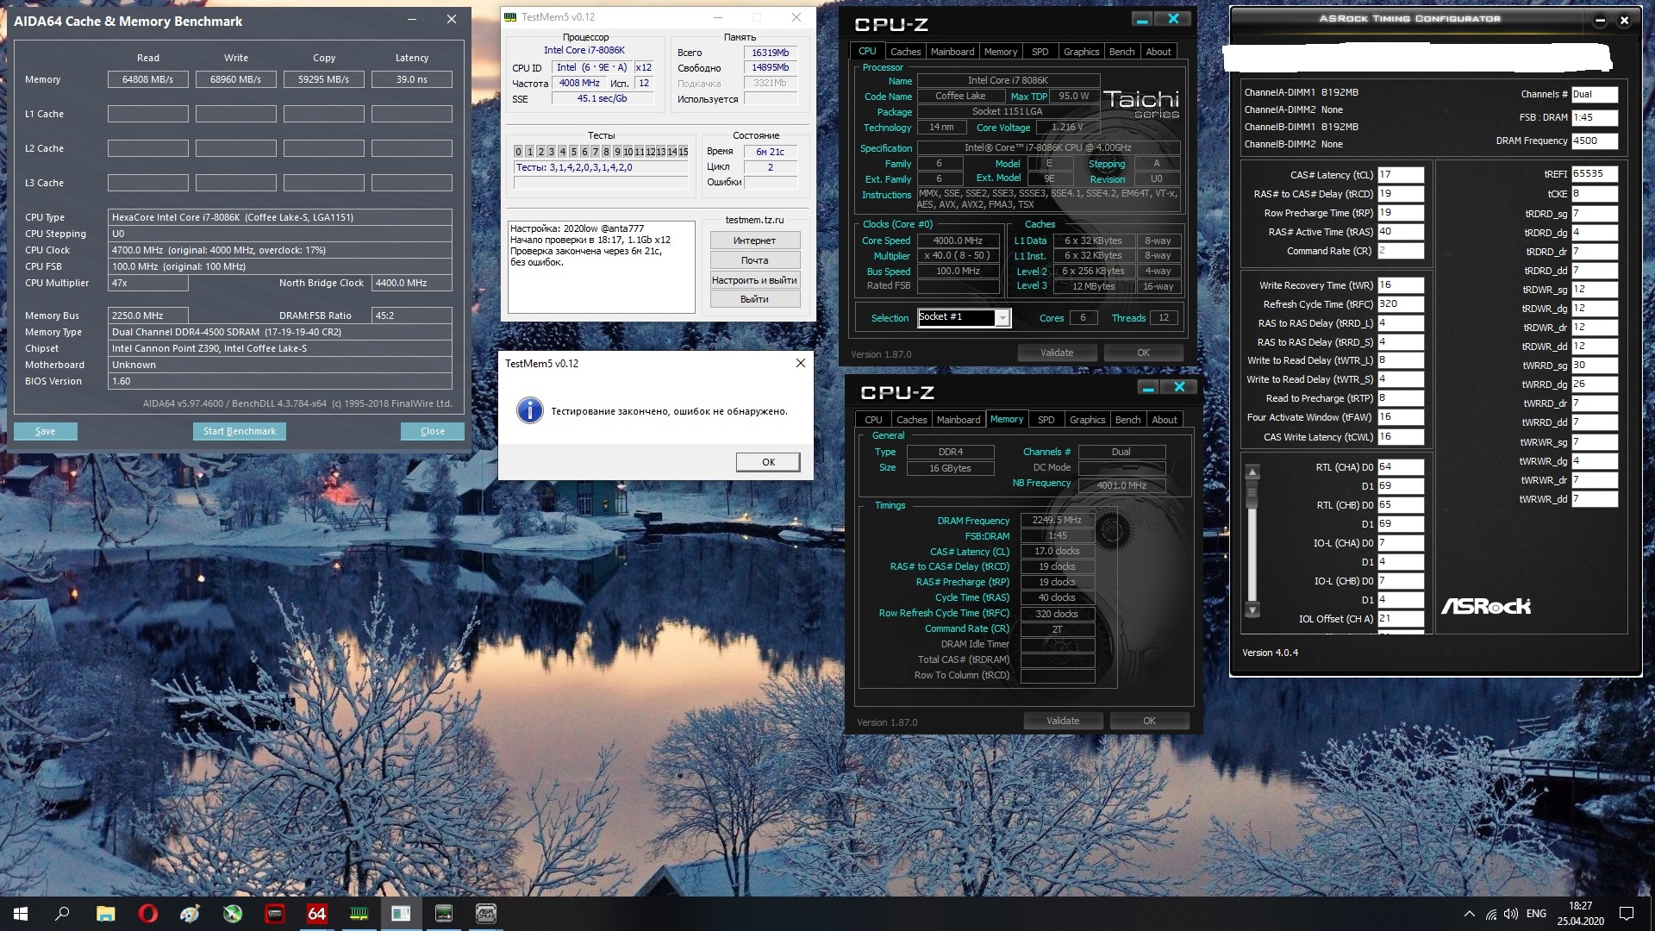Click the AIDA64 red 64 taskbar icon

316,914
